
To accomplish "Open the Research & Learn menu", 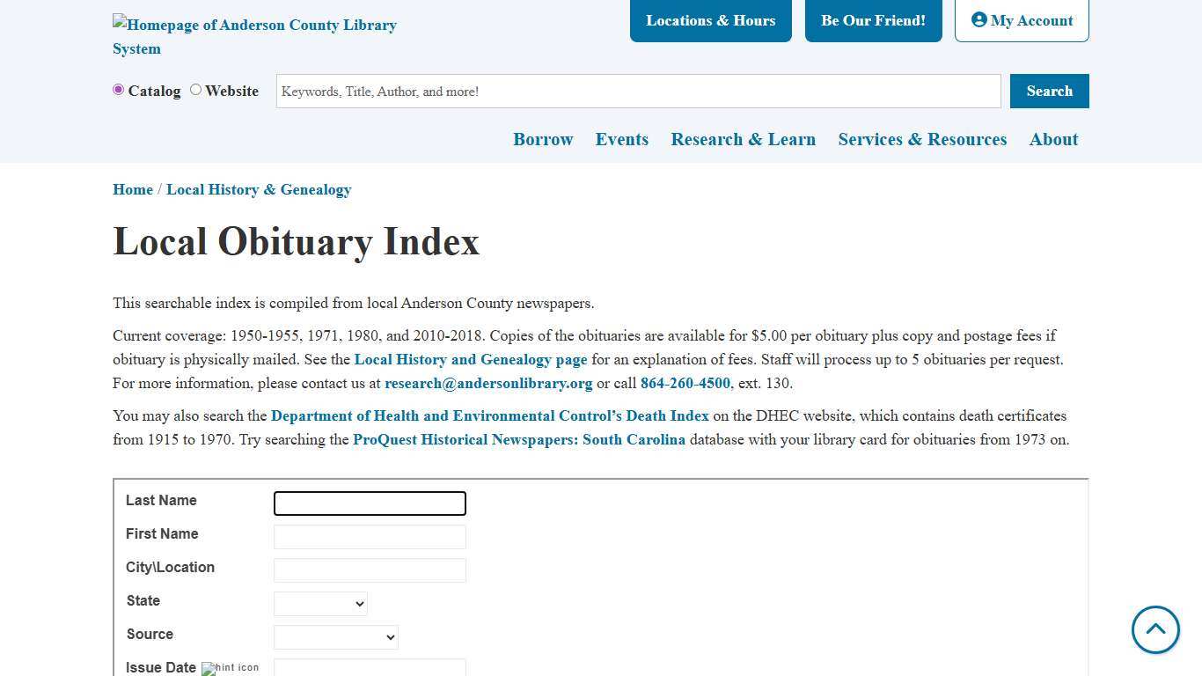I will tap(743, 139).
